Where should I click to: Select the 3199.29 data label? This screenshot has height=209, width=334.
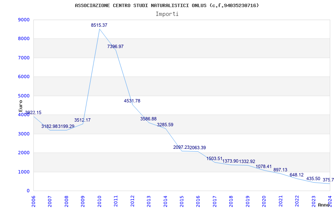(66, 127)
